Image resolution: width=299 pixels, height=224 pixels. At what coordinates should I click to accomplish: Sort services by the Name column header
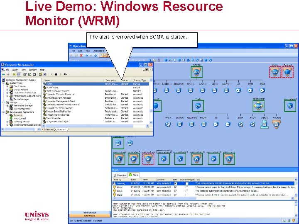coord(73,80)
